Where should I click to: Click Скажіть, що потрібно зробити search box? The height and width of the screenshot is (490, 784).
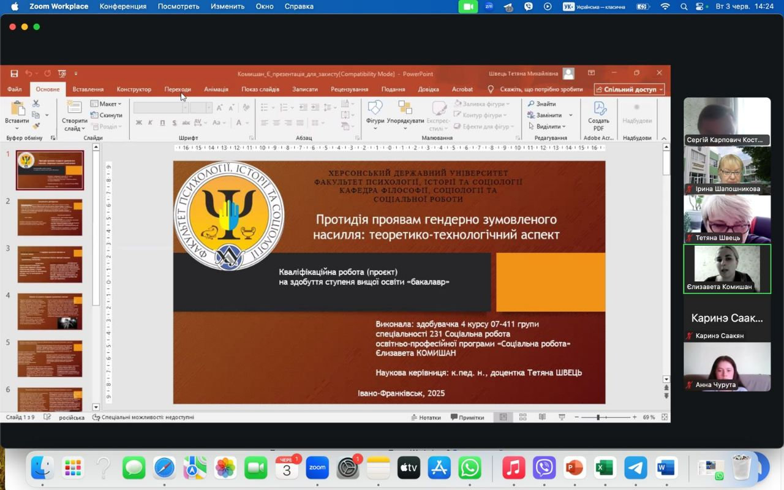click(536, 89)
